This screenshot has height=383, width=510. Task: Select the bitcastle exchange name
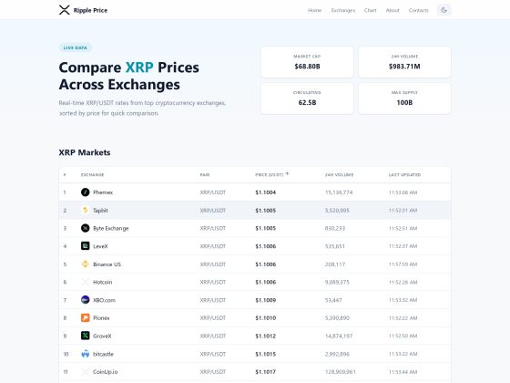(103, 354)
